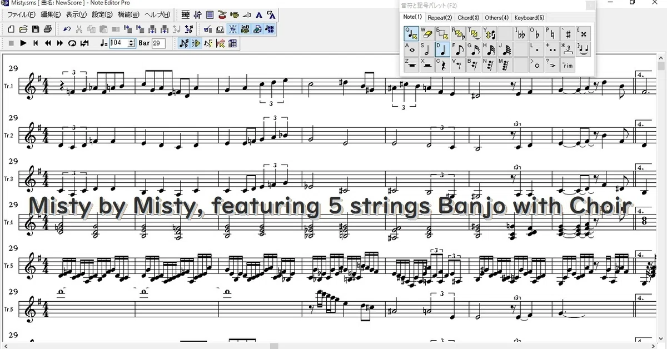Insert an eighth rest (V)

click(458, 64)
